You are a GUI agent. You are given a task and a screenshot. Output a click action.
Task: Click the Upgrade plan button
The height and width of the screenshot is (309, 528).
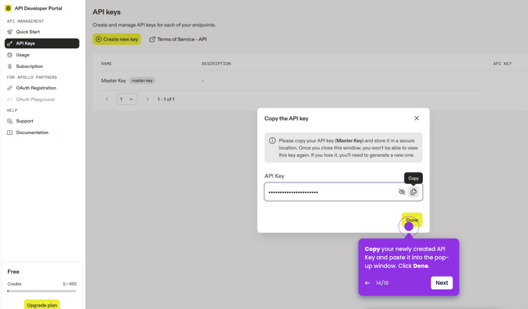tap(42, 305)
